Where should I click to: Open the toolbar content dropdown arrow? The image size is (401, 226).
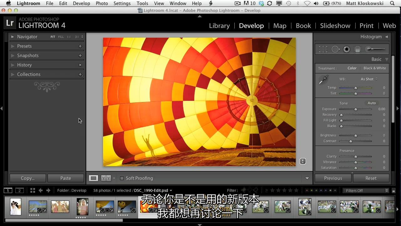pyautogui.click(x=307, y=178)
